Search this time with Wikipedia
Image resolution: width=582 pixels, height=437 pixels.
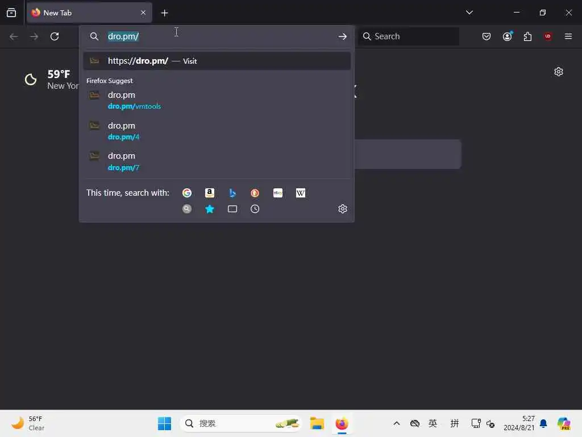coord(301,193)
